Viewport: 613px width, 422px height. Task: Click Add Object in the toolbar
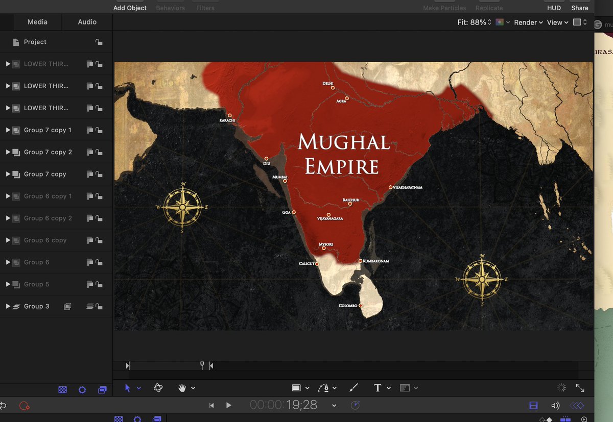[130, 8]
